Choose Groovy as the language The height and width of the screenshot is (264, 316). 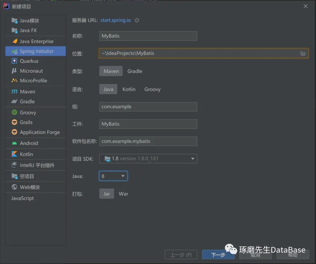[152, 89]
